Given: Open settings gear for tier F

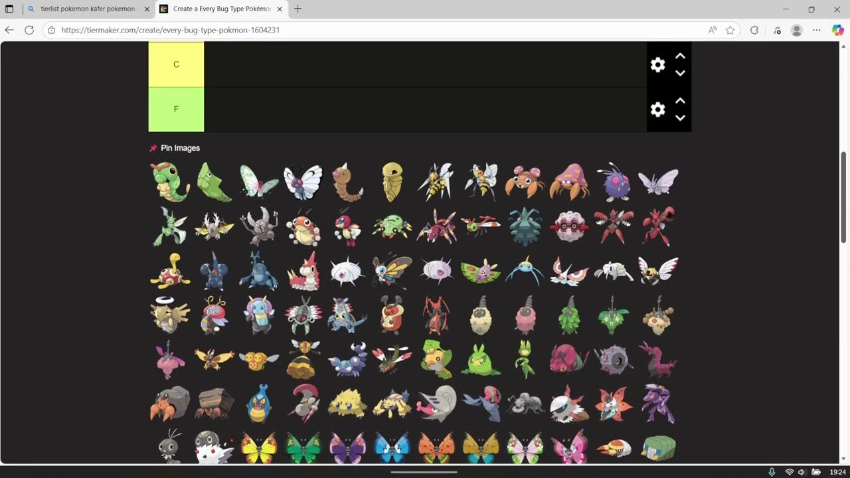Looking at the screenshot, I should pos(657,110).
